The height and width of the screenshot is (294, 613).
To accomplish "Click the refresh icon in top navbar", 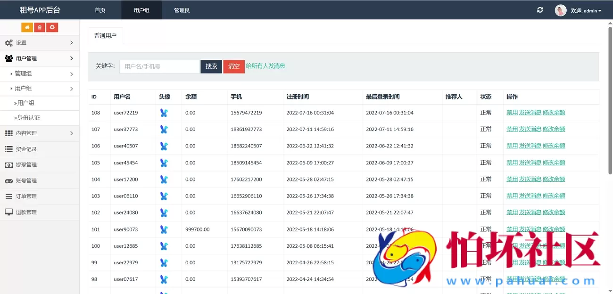I will point(540,9).
